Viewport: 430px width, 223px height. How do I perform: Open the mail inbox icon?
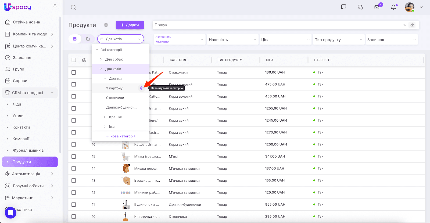(x=377, y=7)
